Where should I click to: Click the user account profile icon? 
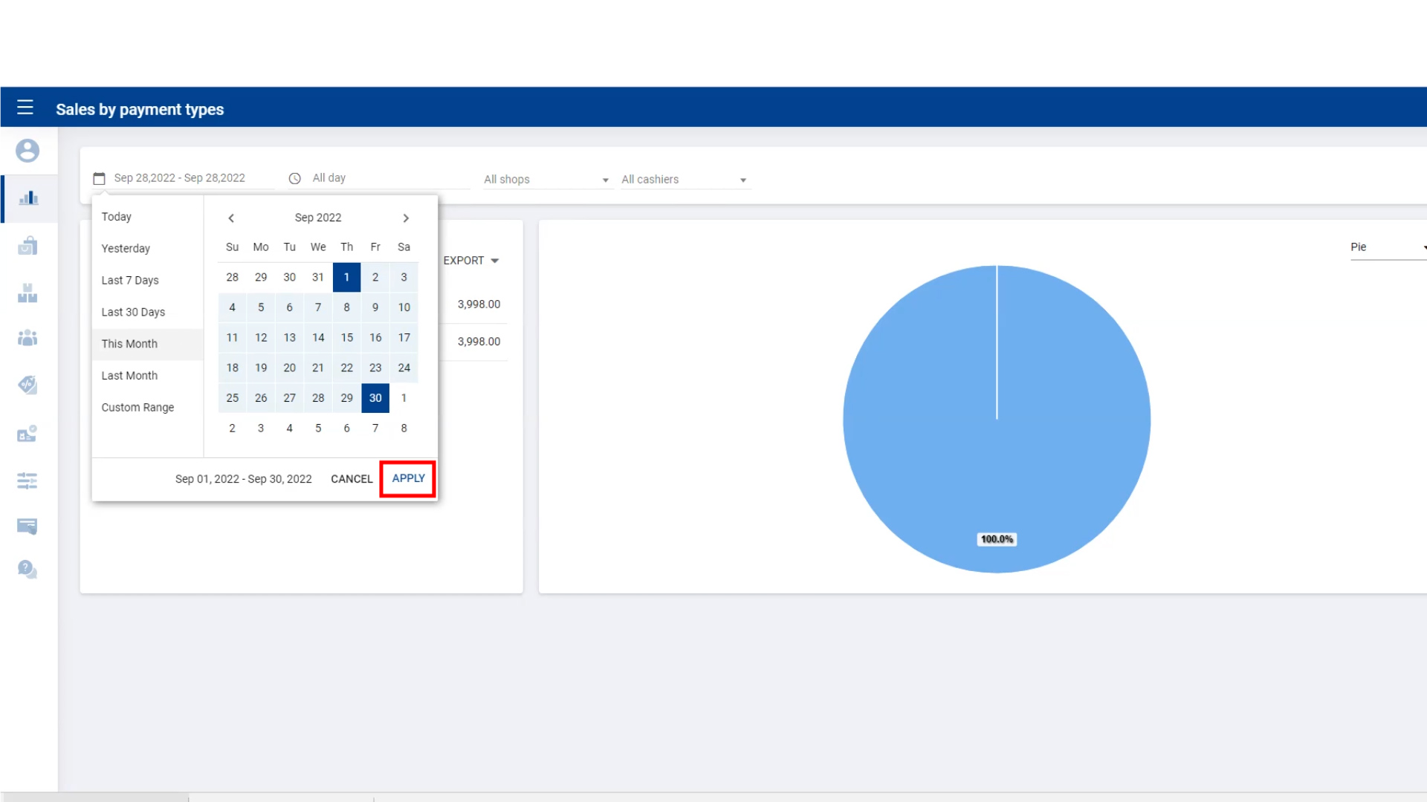point(27,151)
